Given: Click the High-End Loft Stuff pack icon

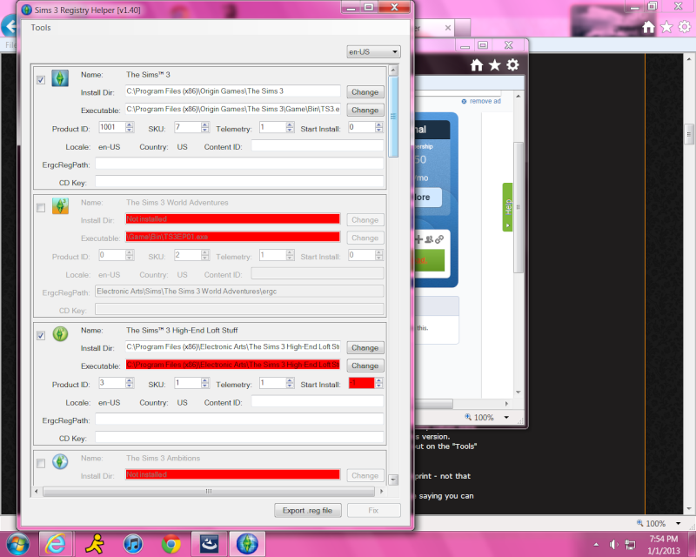Looking at the screenshot, I should point(60,334).
